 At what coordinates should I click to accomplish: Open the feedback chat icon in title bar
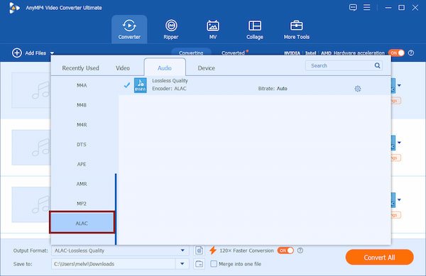(353, 7)
